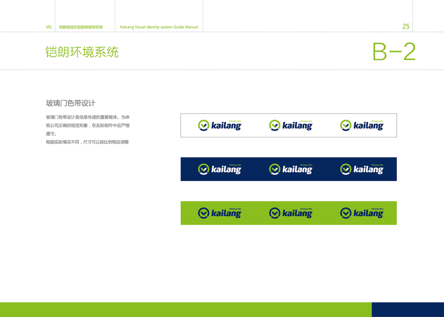Click middle 'kailang' wordmark on green band
Screen dimensions: 444x317
[x=297, y=214]
